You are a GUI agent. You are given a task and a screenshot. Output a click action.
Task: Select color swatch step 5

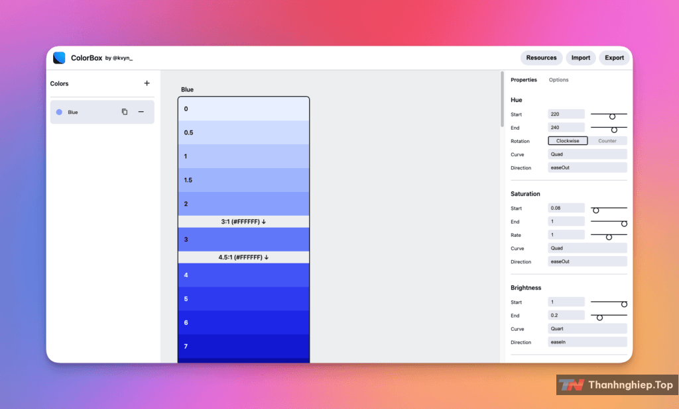point(243,298)
